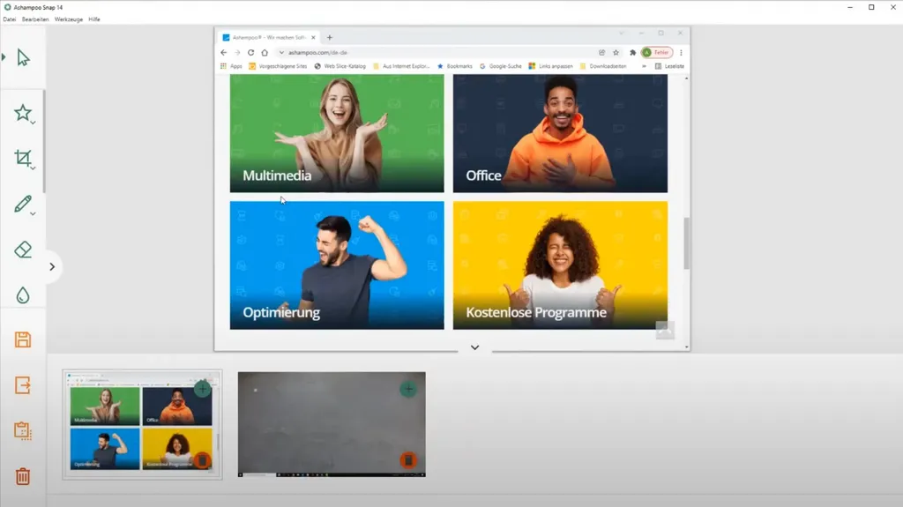Open the export arrow icon

tap(23, 385)
